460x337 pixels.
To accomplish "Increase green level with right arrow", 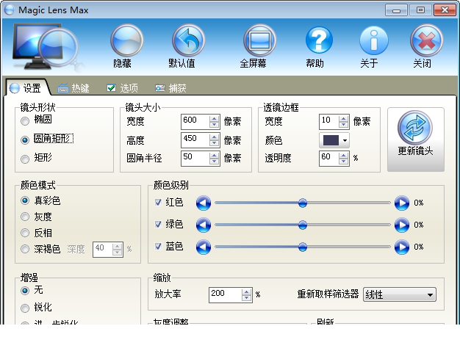I will click(402, 225).
